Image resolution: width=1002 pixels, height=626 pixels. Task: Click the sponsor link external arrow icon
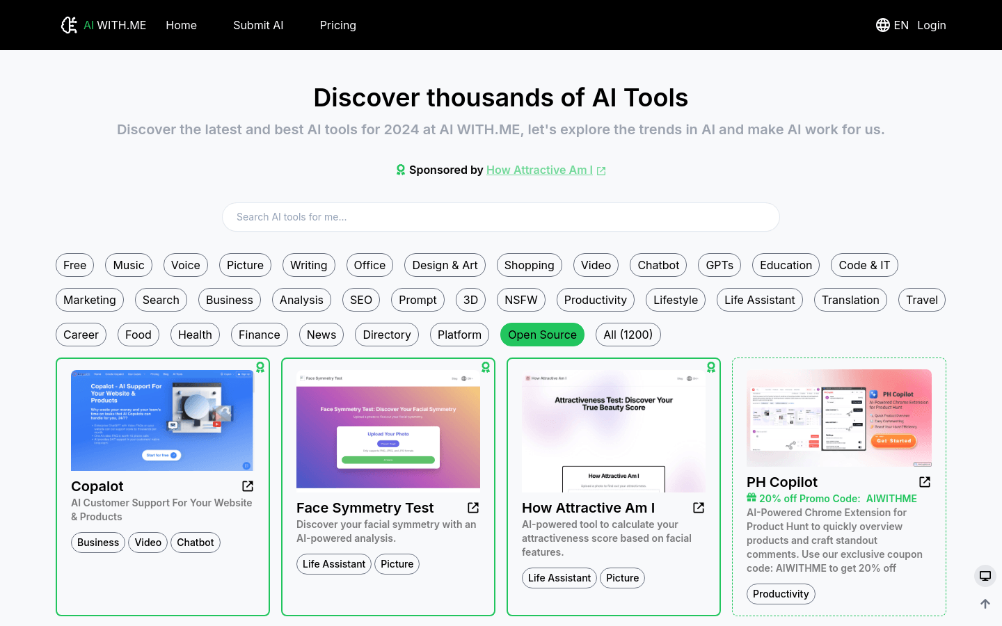pos(601,171)
